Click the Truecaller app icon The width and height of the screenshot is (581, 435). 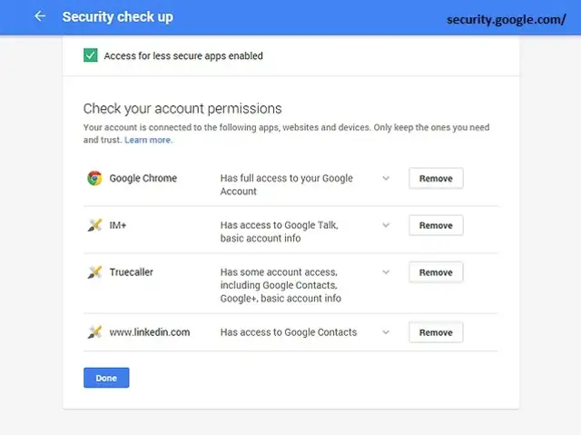click(94, 272)
